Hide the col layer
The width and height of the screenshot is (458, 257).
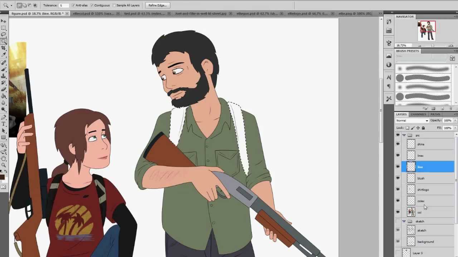point(398,212)
